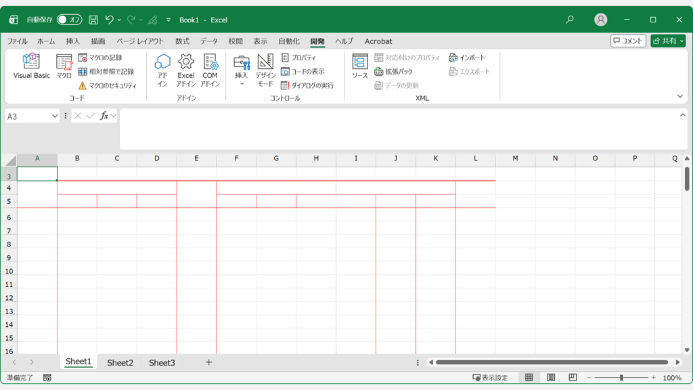The height and width of the screenshot is (390, 693).
Task: Expand the 挿入 controls dropdown
Action: 242,83
